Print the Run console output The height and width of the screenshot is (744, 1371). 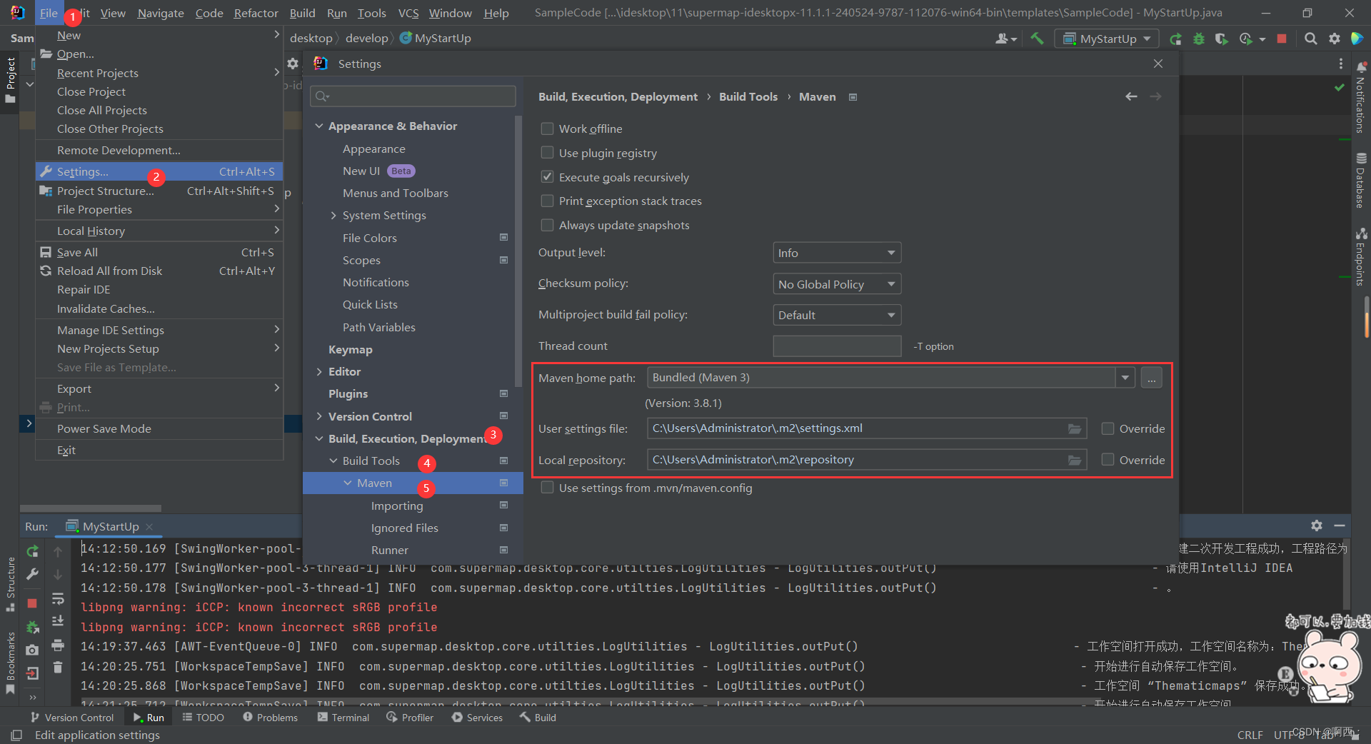[x=58, y=645]
